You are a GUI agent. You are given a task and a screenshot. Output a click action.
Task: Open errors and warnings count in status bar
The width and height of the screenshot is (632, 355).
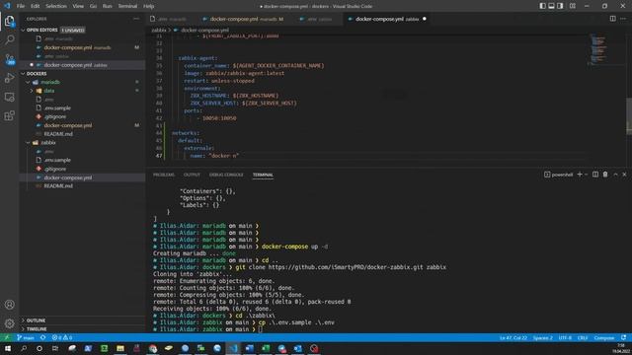coord(62,337)
